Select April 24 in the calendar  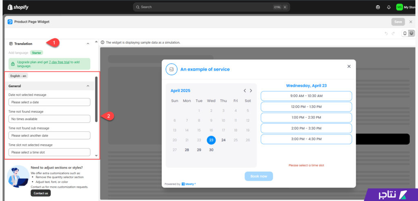[223, 140]
